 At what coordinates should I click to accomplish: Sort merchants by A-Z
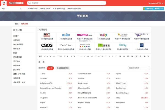tap(50, 68)
